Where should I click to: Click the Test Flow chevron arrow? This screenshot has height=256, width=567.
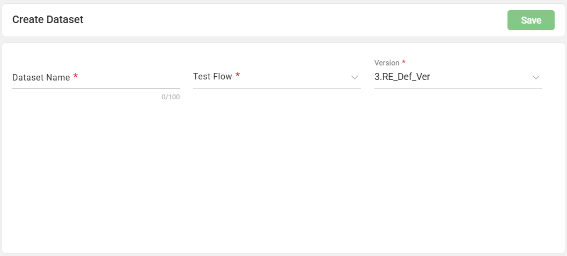[355, 78]
